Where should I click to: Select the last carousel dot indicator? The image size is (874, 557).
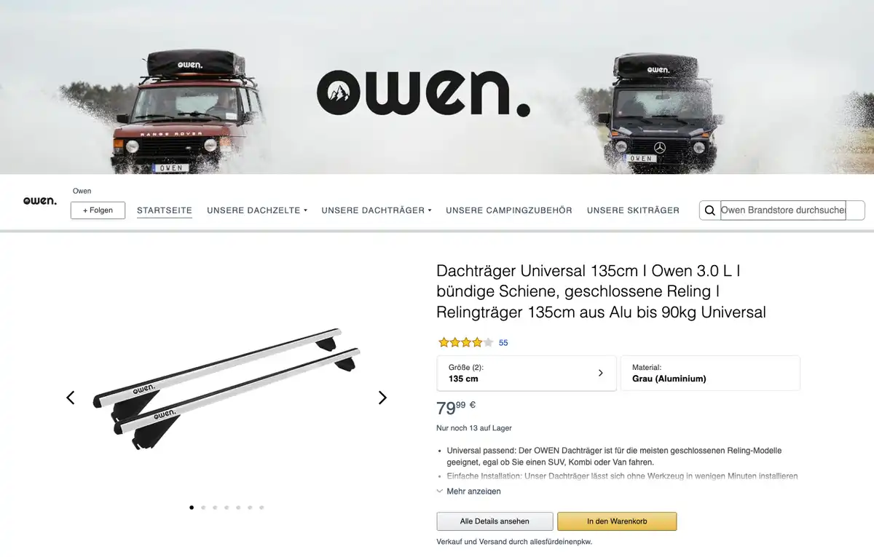pyautogui.click(x=261, y=507)
